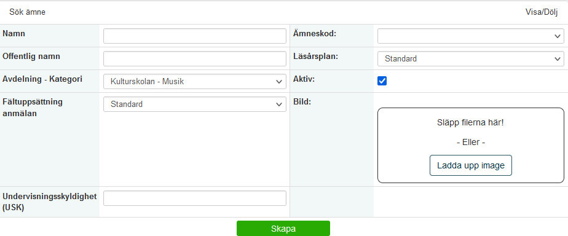Click the Ämneskod label
This screenshot has width=568, height=236.
(x=315, y=34)
